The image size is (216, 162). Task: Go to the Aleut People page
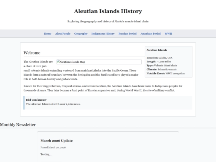click(63, 34)
